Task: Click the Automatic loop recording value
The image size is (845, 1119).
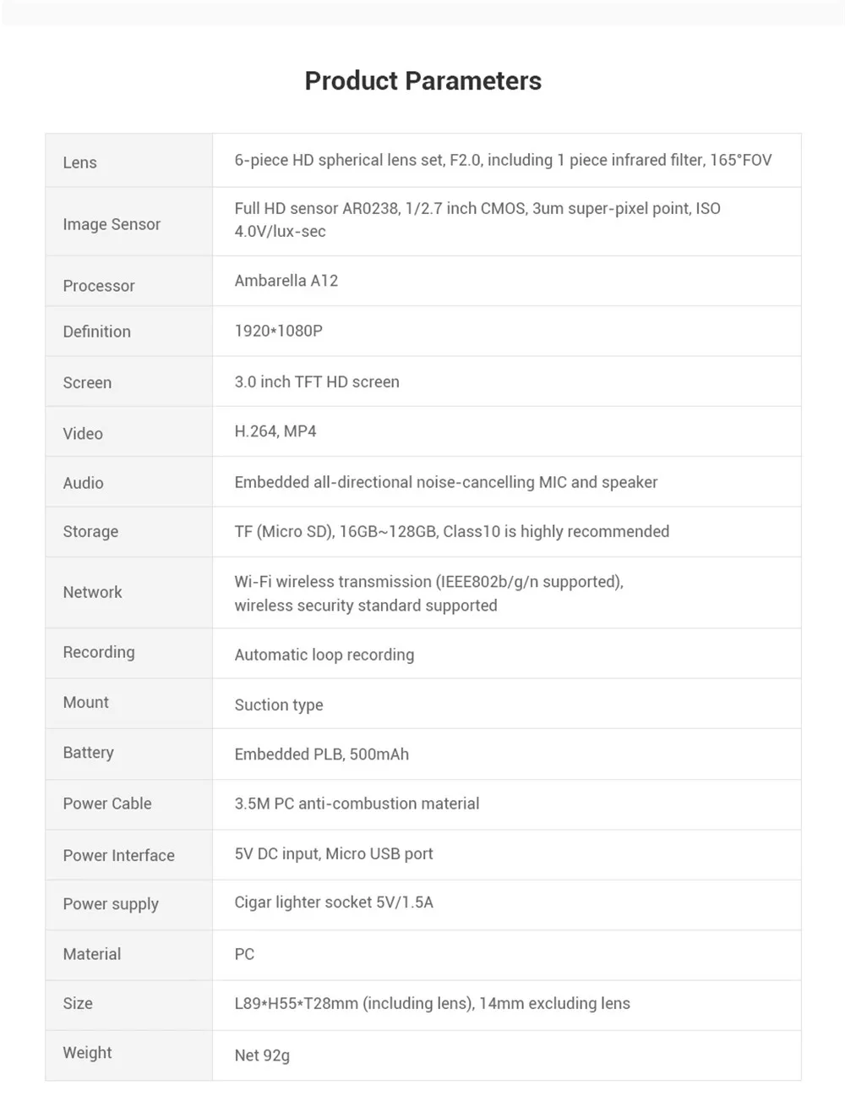Action: [x=324, y=655]
